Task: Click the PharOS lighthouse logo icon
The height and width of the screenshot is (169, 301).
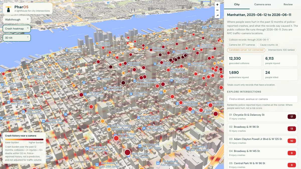Action: pyautogui.click(x=9, y=9)
